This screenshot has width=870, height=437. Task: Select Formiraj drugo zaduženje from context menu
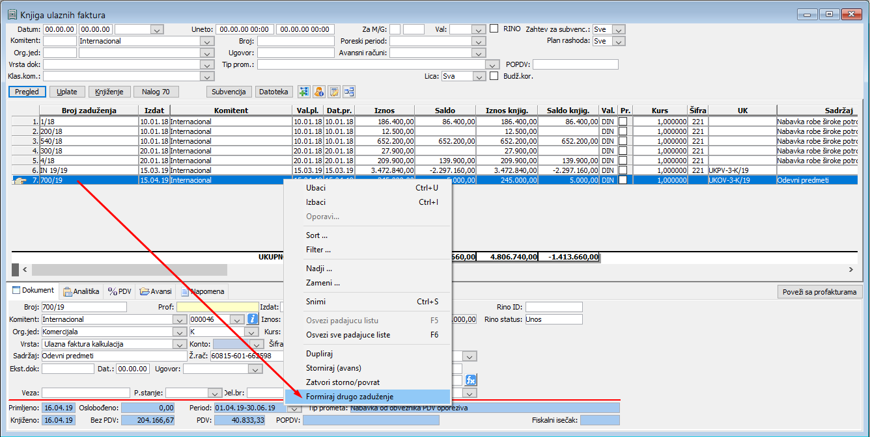tap(350, 397)
